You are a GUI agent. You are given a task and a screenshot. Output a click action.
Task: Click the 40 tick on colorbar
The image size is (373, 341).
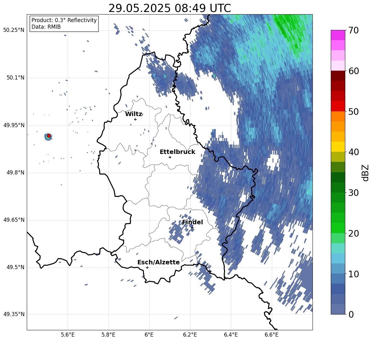pyautogui.click(x=353, y=152)
